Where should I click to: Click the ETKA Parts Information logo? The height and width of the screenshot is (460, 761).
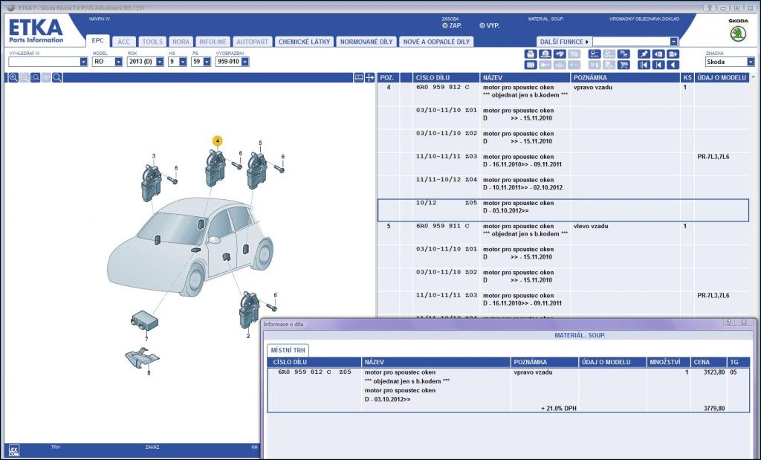(x=36, y=30)
